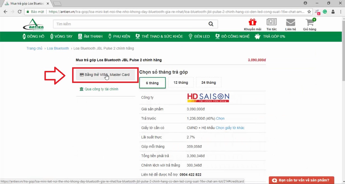Viewport: 345px width, 184px height.
Task: Open the Tin tức news icon
Action: tap(271, 22)
